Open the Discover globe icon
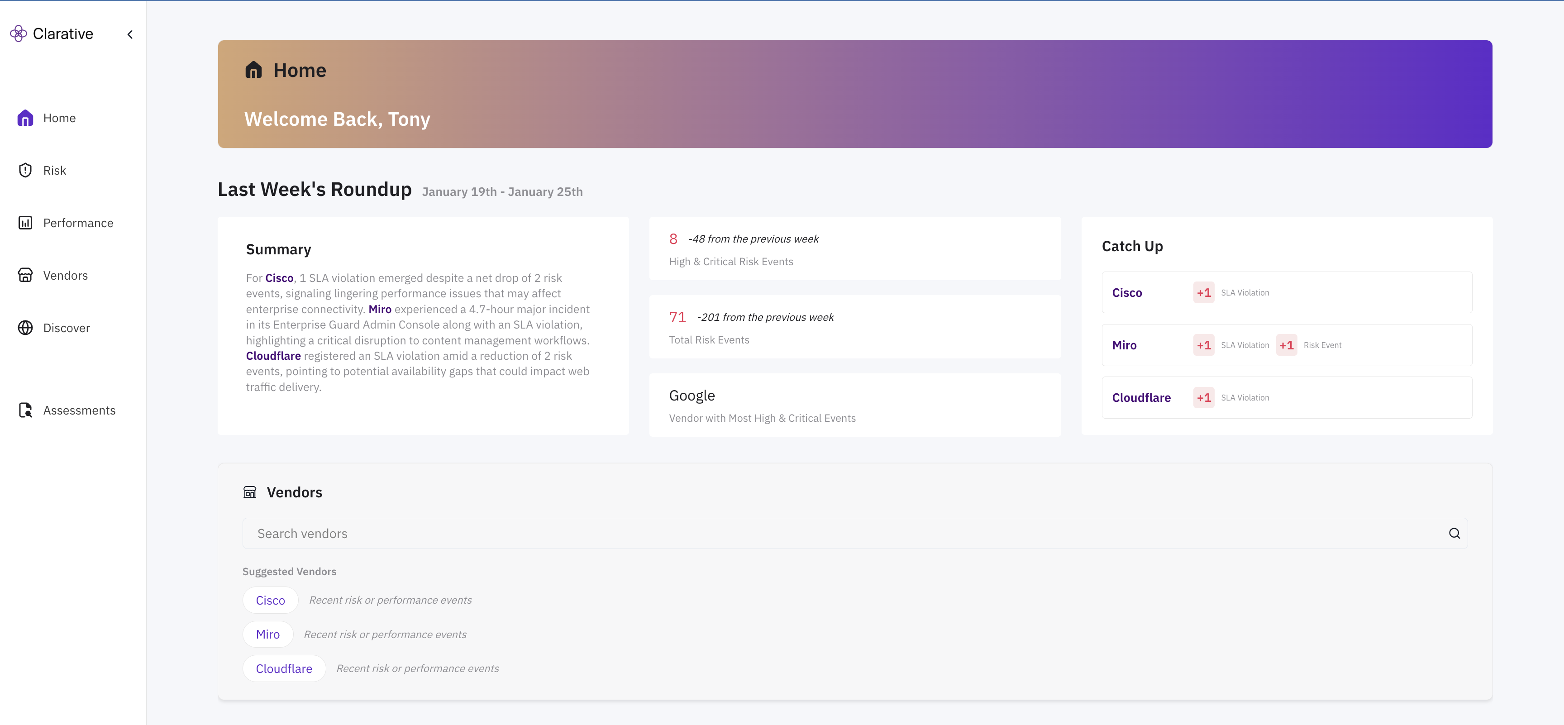This screenshot has width=1564, height=725. click(x=25, y=328)
